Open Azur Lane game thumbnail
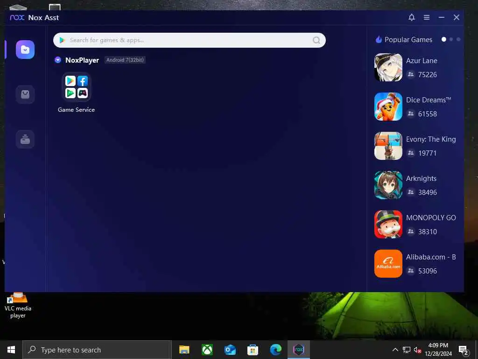 388,67
